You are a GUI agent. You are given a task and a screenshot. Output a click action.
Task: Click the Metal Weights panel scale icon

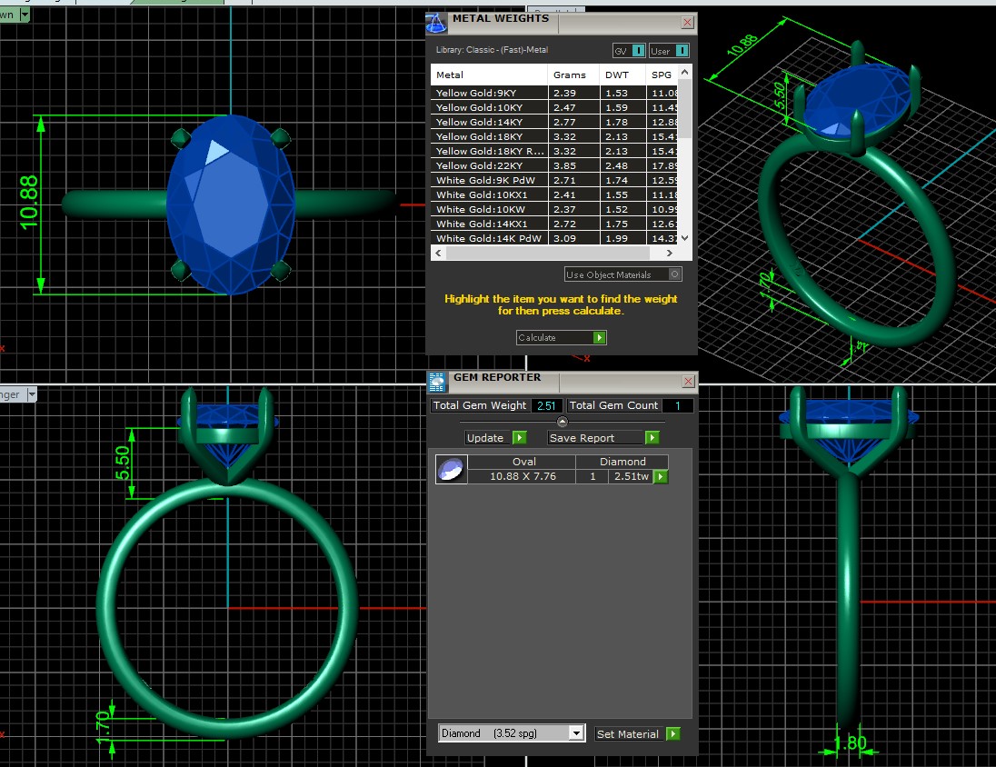click(436, 24)
